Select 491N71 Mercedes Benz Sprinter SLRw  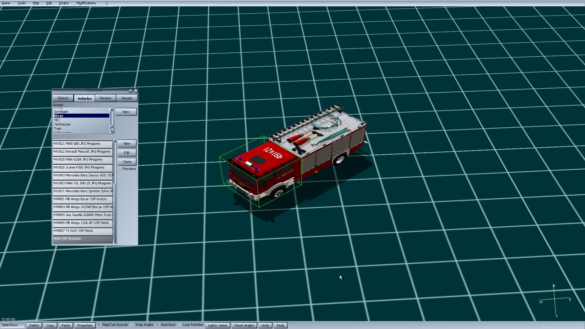click(x=83, y=191)
